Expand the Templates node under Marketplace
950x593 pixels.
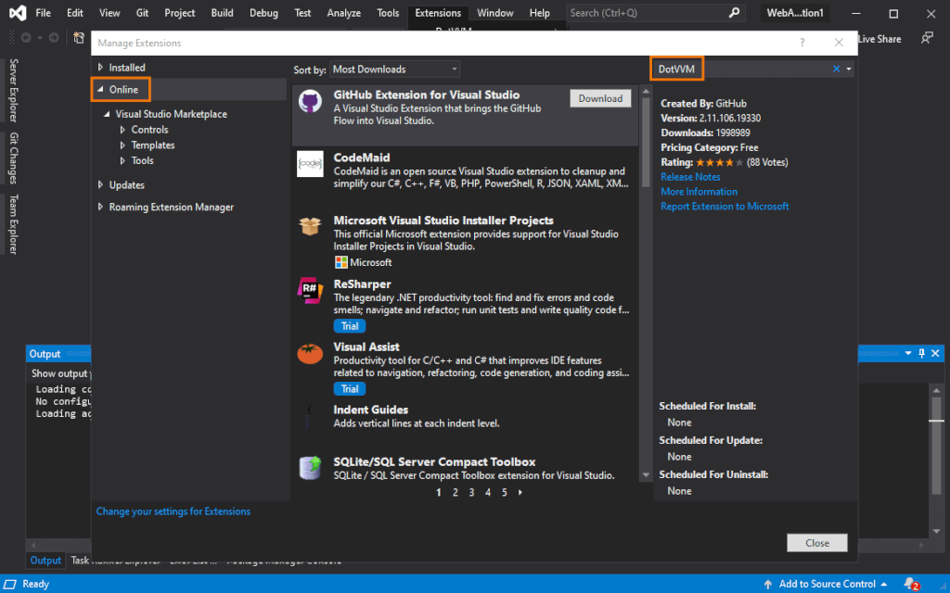click(x=123, y=145)
